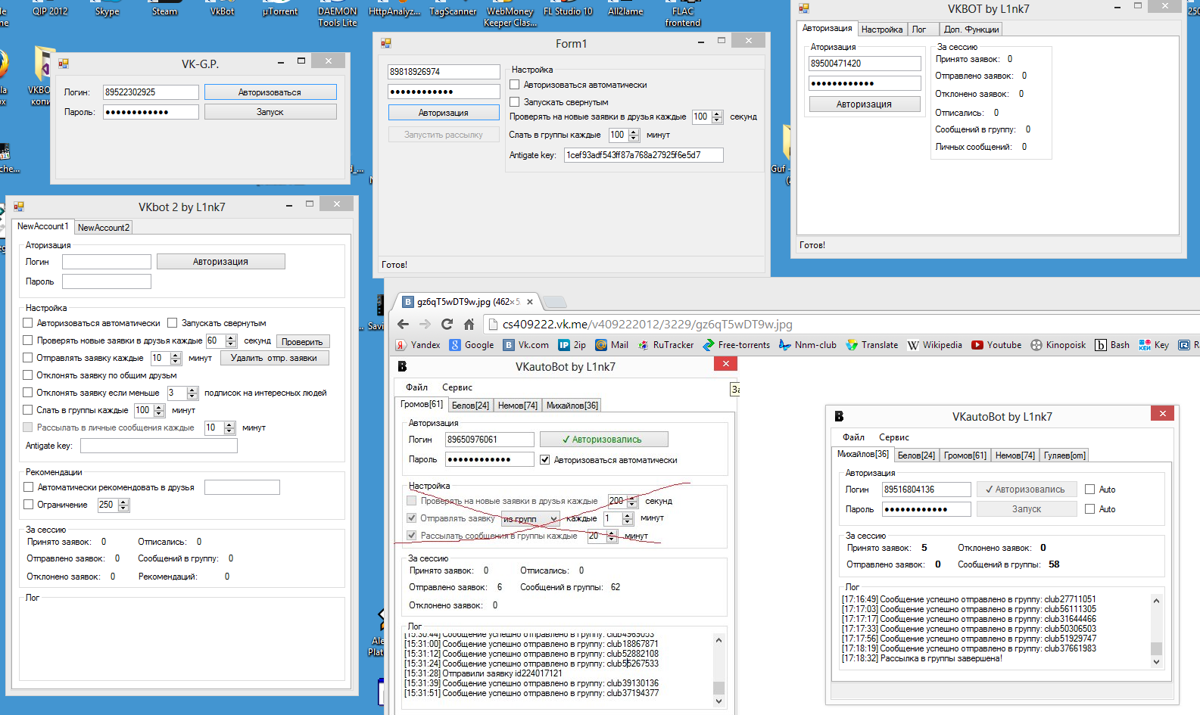Image resolution: width=1200 pixels, height=715 pixels.
Task: Open the TagScanner desktop shortcut
Action: tap(453, 11)
